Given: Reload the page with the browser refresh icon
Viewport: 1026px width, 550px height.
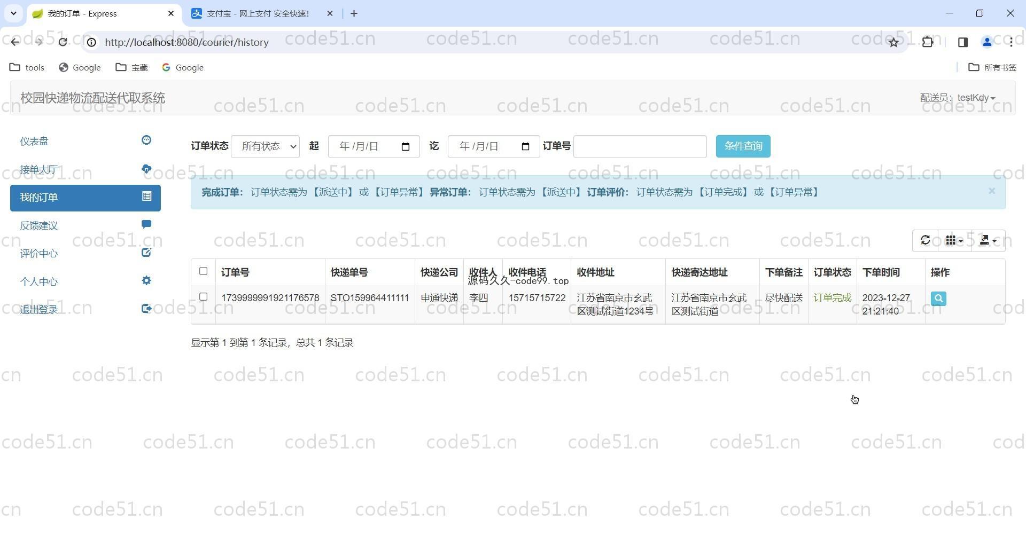Looking at the screenshot, I should coord(63,42).
